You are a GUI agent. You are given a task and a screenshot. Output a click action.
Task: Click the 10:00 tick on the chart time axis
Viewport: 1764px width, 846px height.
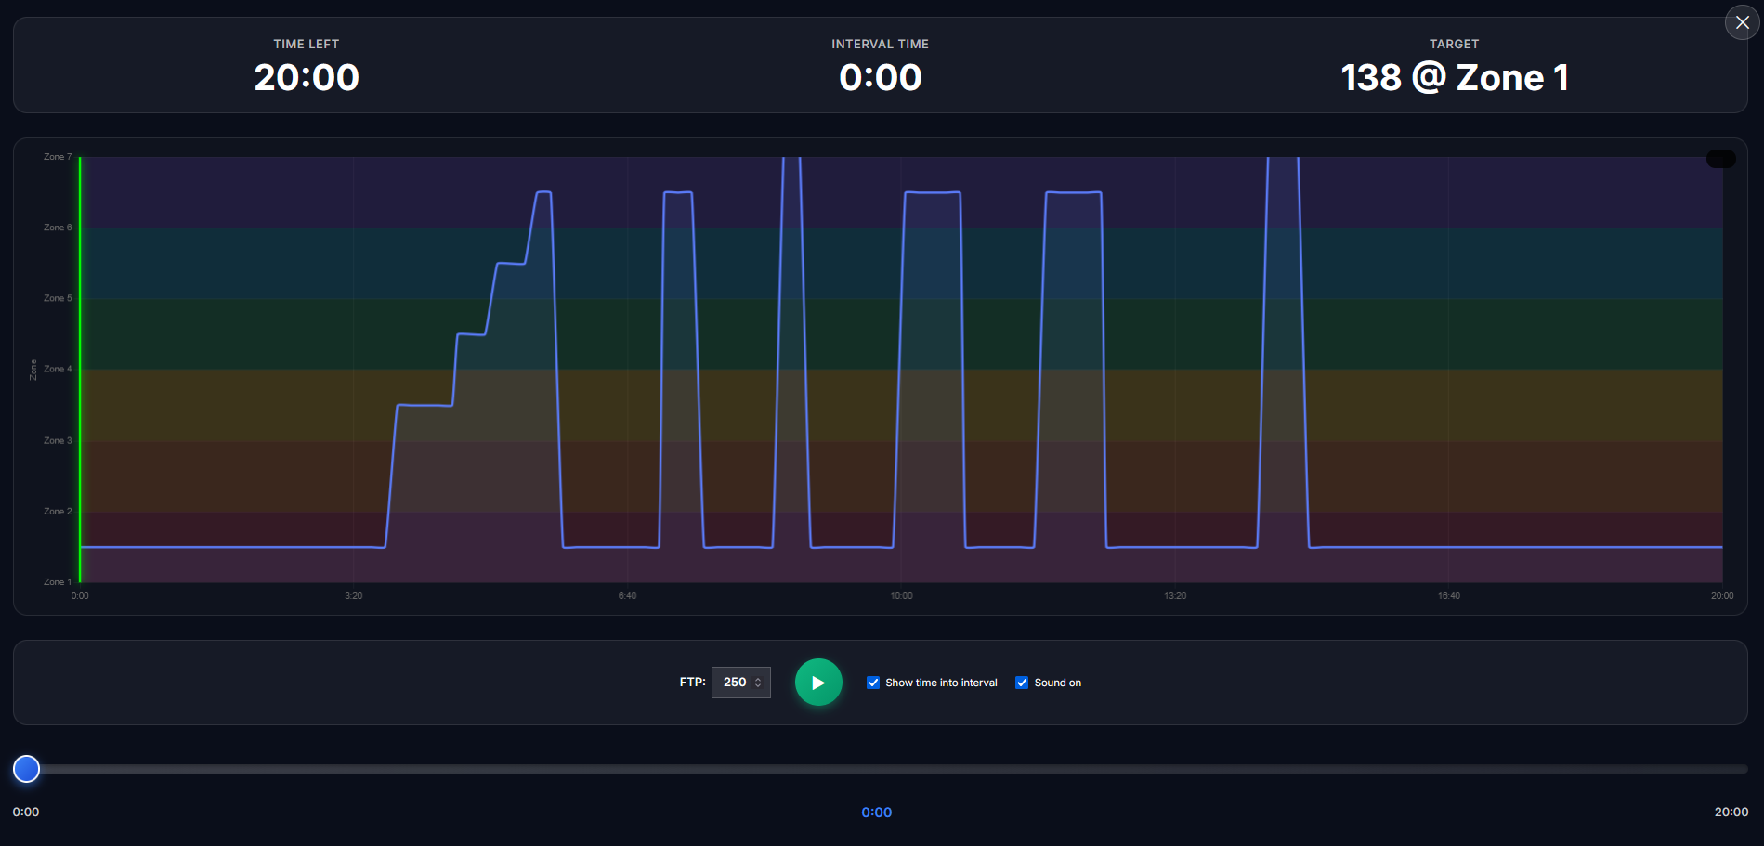pos(901,596)
